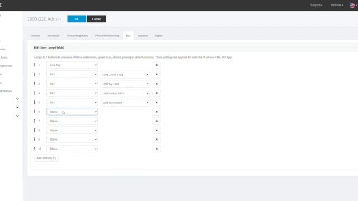Image resolution: width=358 pixels, height=201 pixels.
Task: Grab the drag handle of BLF row 1
Action: pos(35,65)
